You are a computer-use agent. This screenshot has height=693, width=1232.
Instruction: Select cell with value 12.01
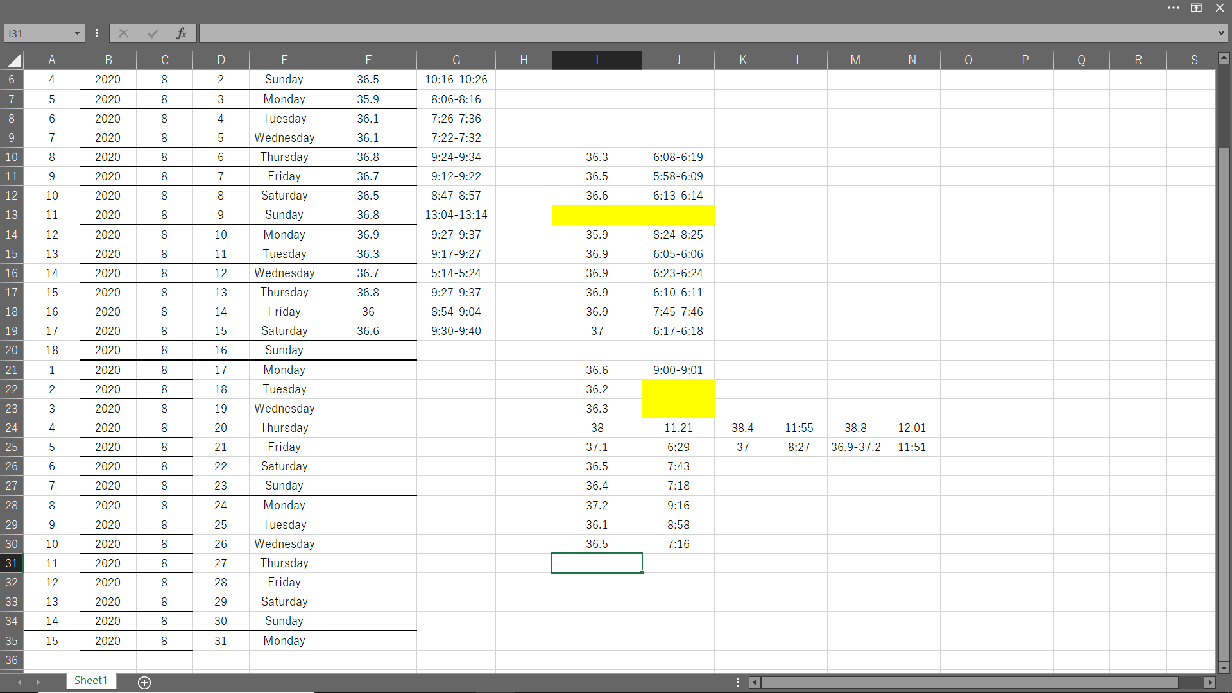[x=912, y=428]
